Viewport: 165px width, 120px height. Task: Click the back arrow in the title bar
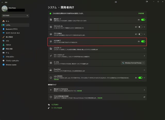tap(2, 2)
